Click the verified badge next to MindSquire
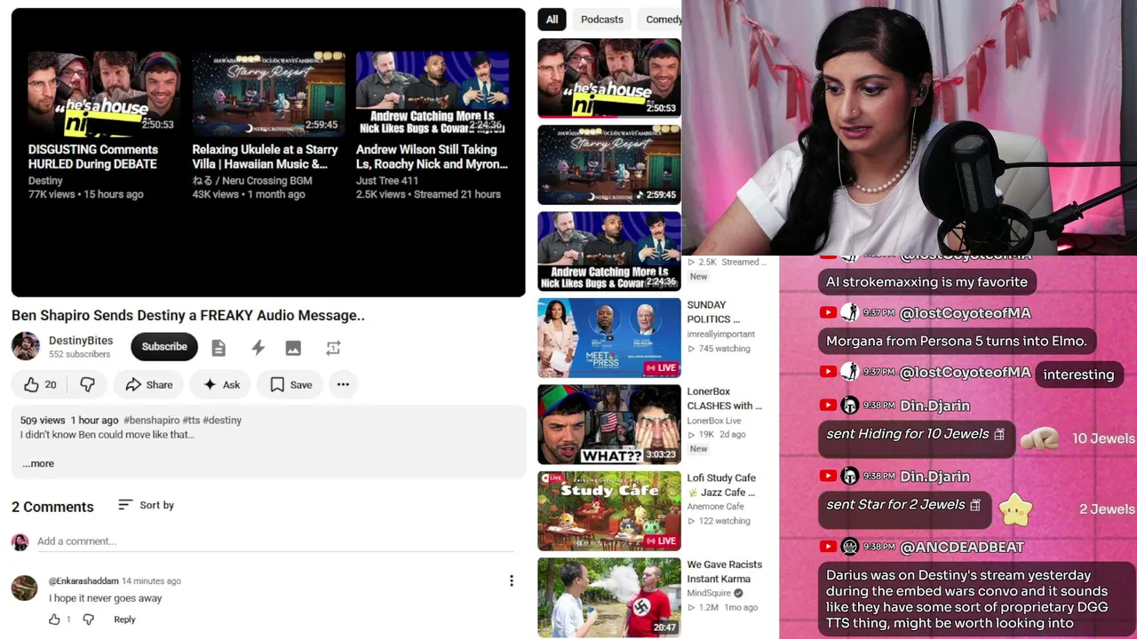This screenshot has width=1137, height=639. [x=738, y=593]
